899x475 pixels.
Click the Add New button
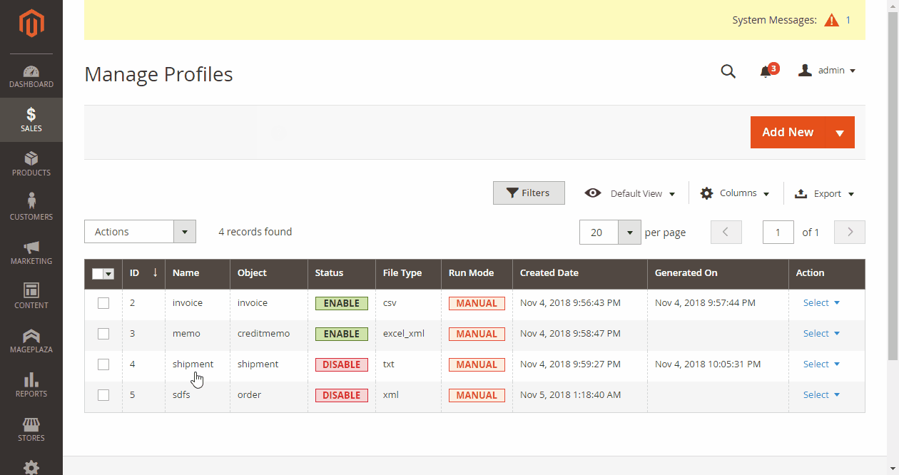pyautogui.click(x=788, y=132)
